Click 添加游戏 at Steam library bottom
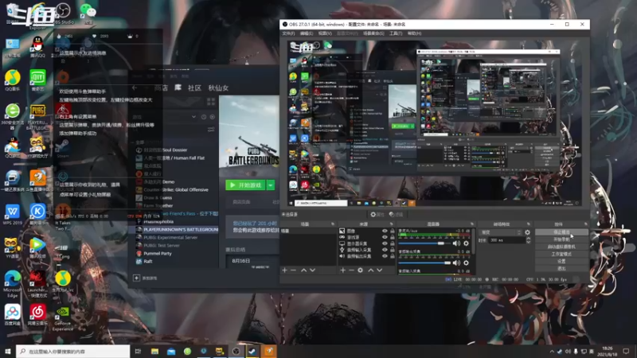 (x=146, y=278)
